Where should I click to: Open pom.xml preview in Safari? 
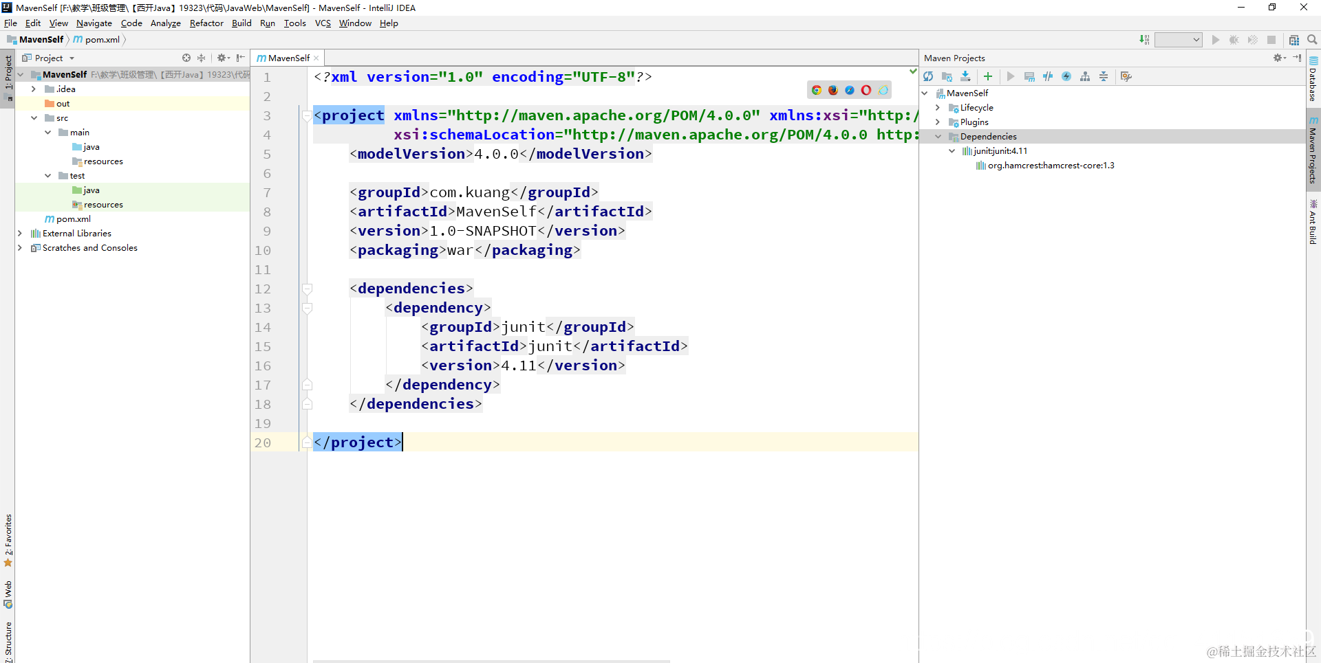(x=850, y=90)
